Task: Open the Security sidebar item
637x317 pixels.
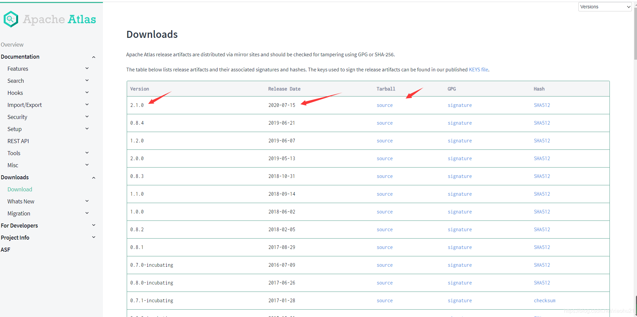Action: [x=17, y=117]
